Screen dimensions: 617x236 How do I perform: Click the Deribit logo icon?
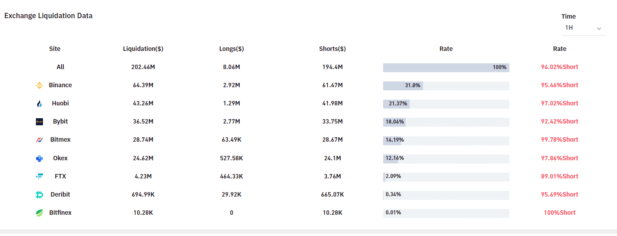tap(39, 195)
